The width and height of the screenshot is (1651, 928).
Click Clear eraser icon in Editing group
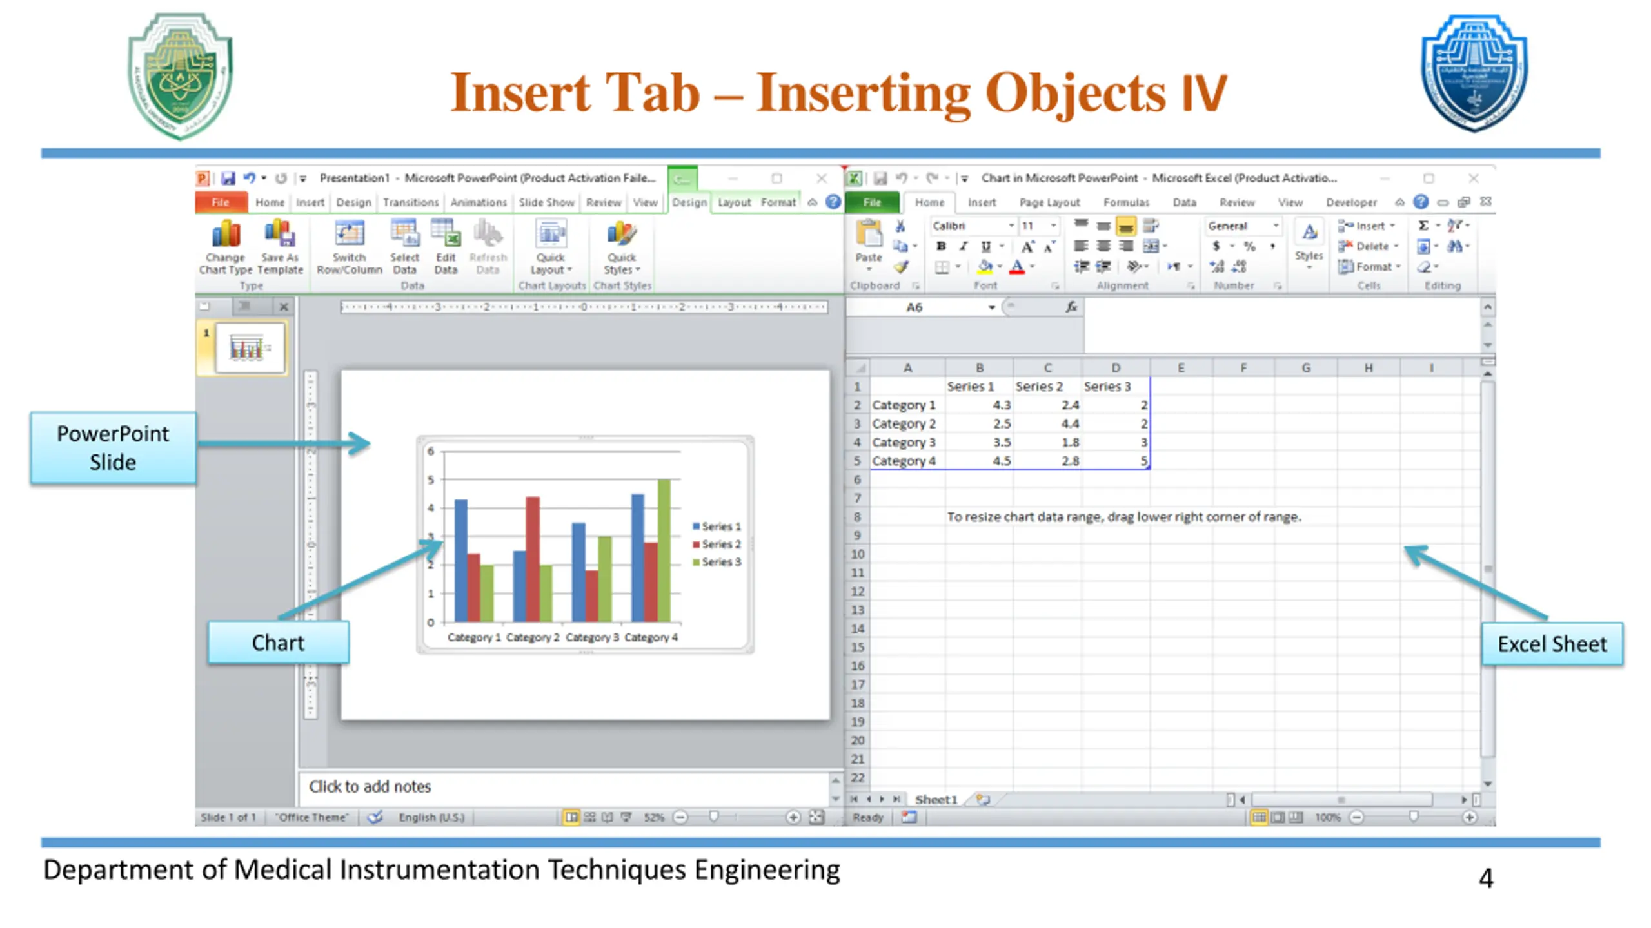[1424, 267]
